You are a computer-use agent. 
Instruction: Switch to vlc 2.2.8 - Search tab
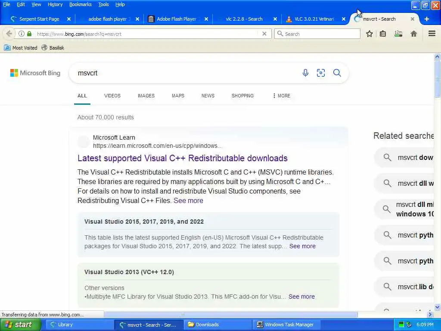coord(244,19)
